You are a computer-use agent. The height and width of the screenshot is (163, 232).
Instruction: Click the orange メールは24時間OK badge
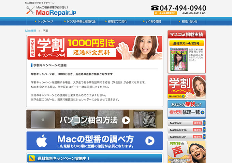165,13
